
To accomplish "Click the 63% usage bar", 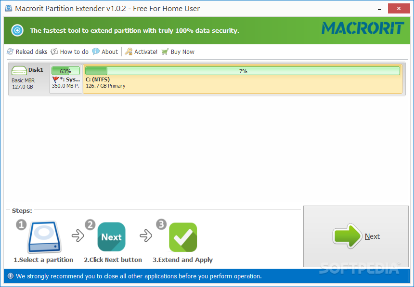I will point(65,71).
